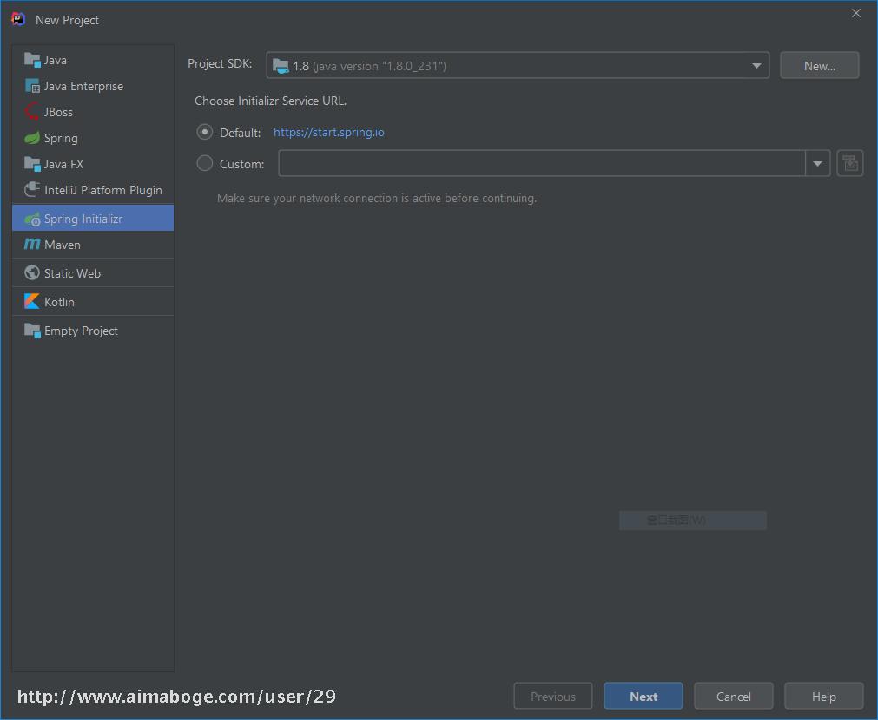Open the https://start.spring.io link
The image size is (878, 720).
coord(328,132)
